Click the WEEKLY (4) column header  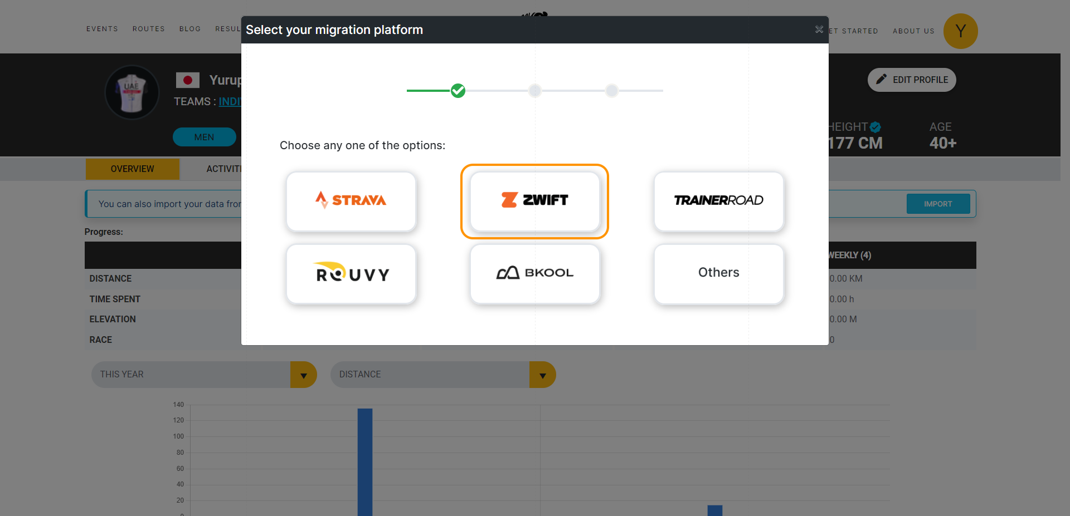click(849, 255)
